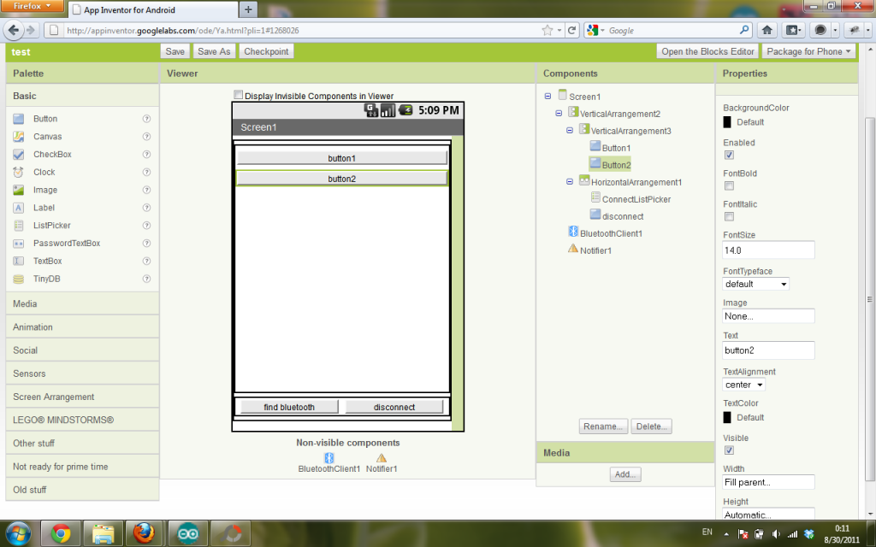Viewport: 876px width, 547px height.
Task: Open the search engine selector dropdown
Action: coord(595,30)
